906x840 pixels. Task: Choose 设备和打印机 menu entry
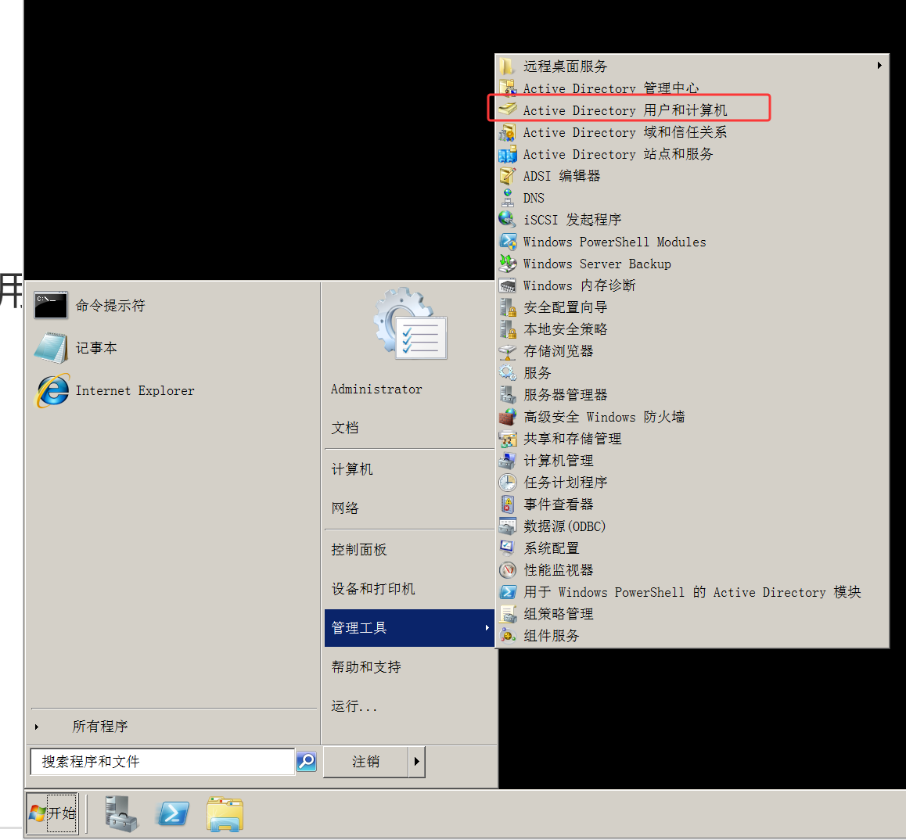click(373, 589)
